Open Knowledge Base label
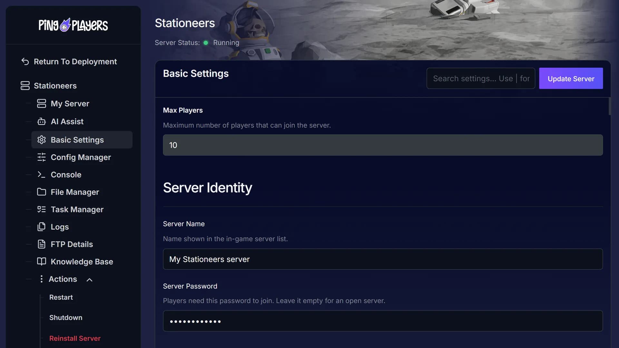The height and width of the screenshot is (348, 619). [82, 262]
